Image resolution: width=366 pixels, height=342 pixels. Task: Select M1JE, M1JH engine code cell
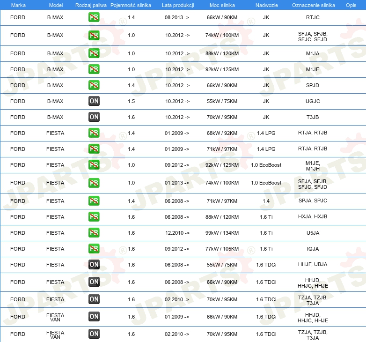tap(313, 166)
